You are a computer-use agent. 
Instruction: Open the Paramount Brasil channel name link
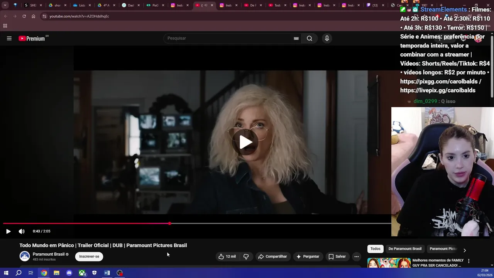[49, 254]
